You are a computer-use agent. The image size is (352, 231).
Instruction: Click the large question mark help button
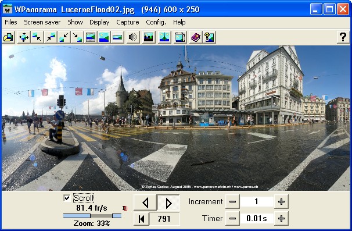[x=343, y=37]
